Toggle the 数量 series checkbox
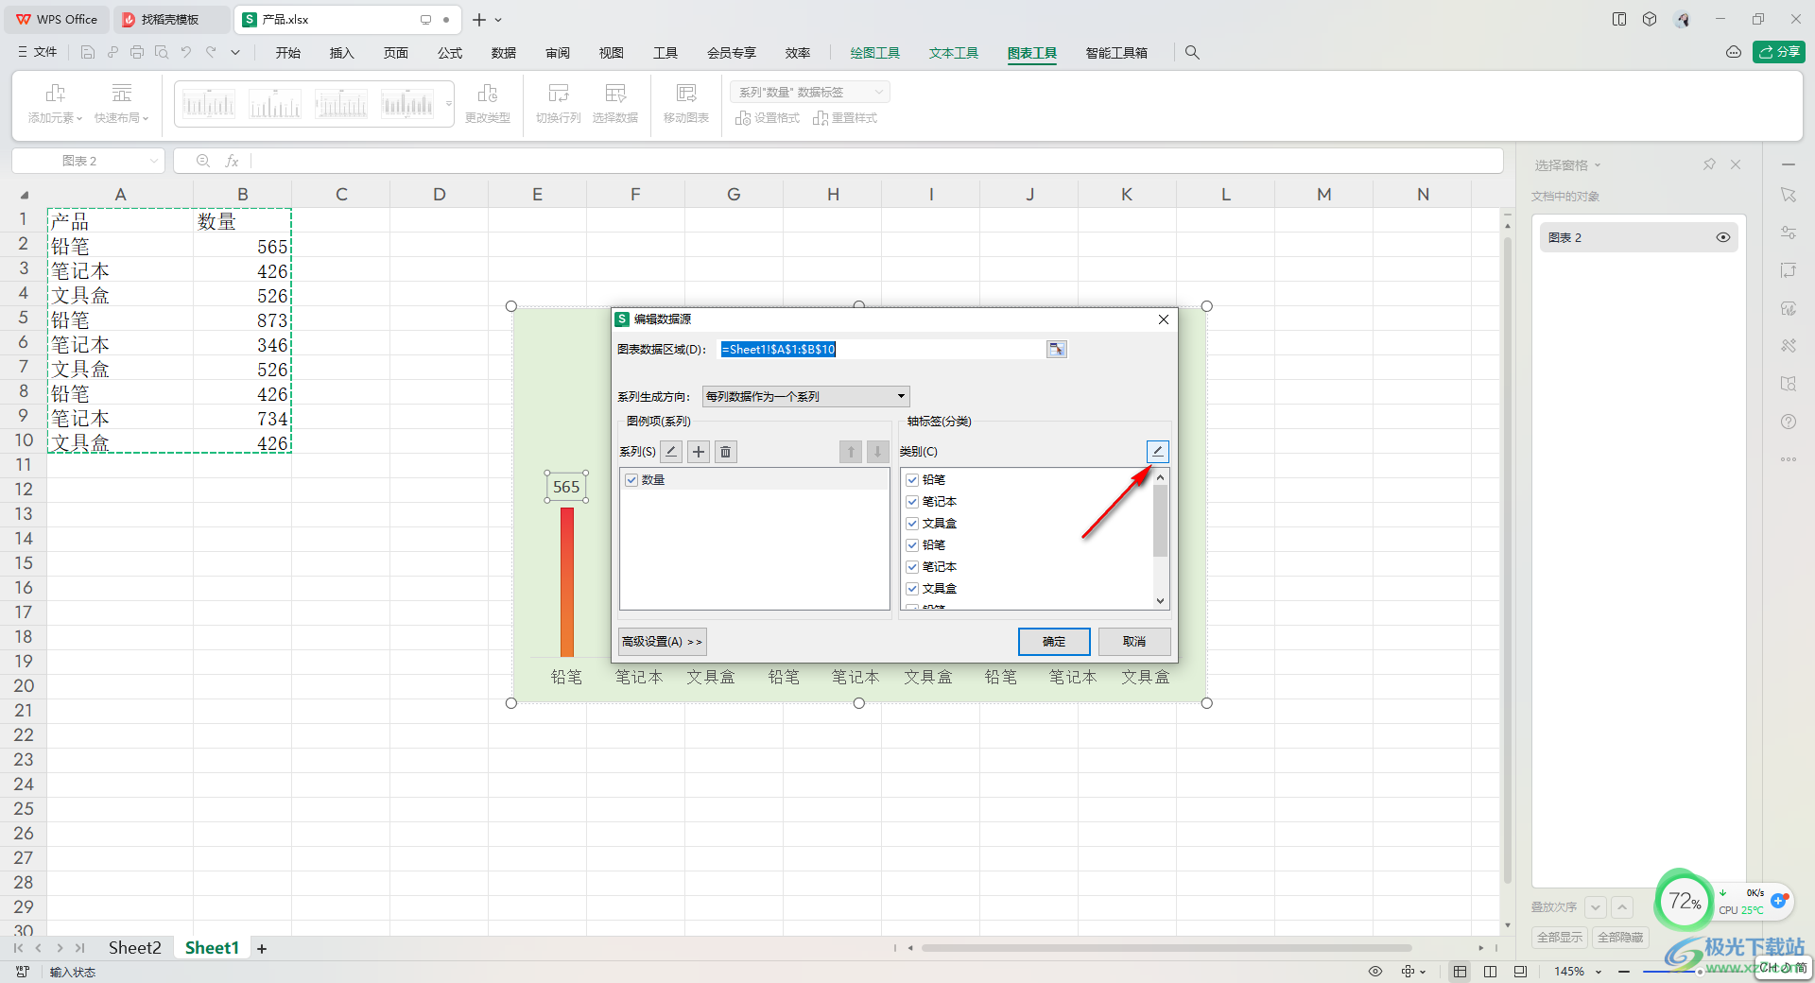The height and width of the screenshot is (983, 1815). point(631,480)
